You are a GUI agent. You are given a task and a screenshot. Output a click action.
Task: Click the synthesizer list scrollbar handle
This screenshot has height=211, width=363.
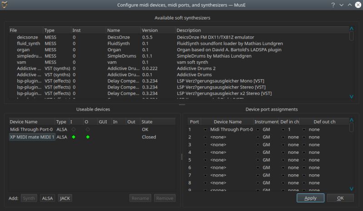(x=352, y=36)
